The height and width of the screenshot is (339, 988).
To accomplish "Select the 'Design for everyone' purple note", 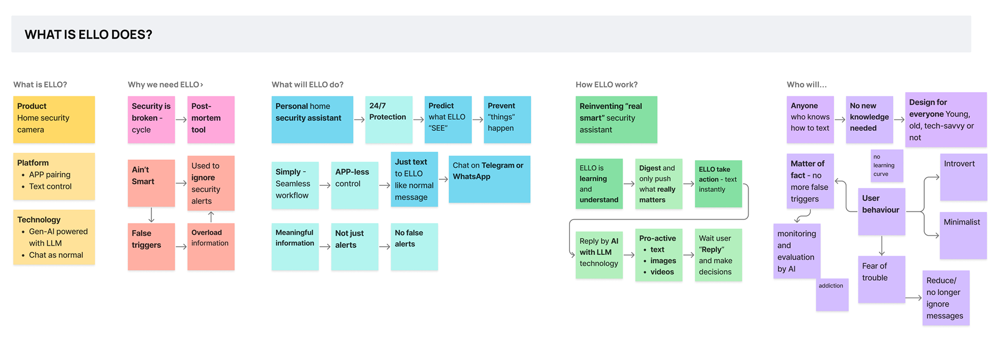I will click(x=946, y=119).
